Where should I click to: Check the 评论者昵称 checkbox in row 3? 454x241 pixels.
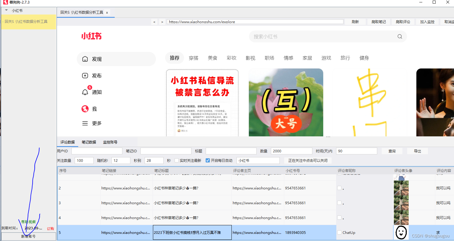point(339,203)
